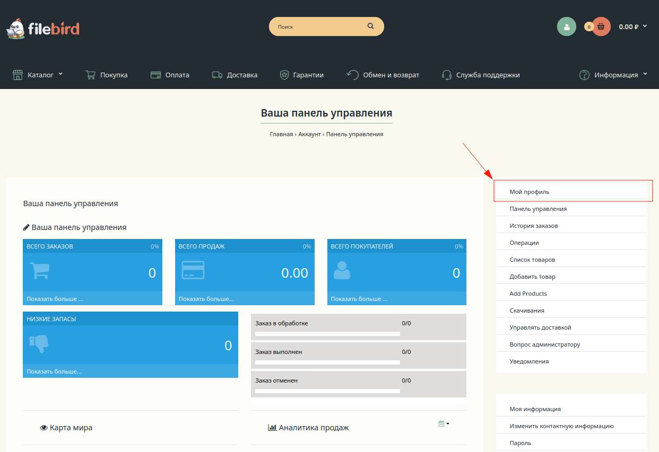Click the Заказ в обработке progress bar
659x452 pixels.
point(327,334)
